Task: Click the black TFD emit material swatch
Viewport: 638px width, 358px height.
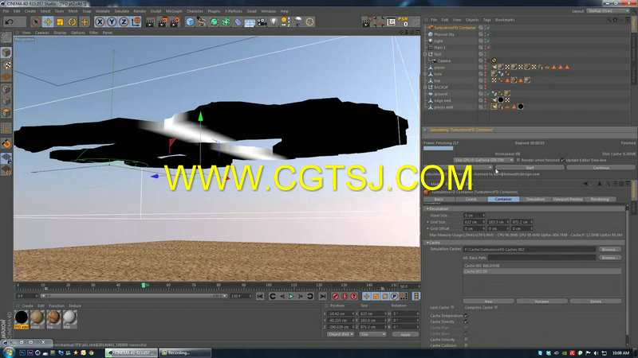Action: 22,317
